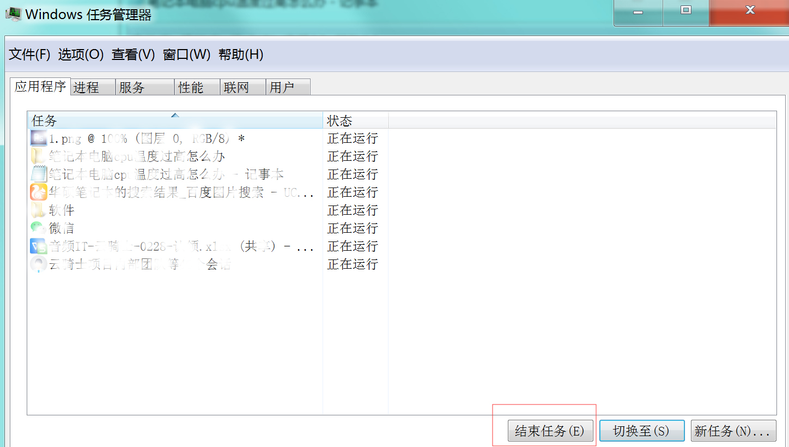Click the WeChat icon next to 微信
Image resolution: width=789 pixels, height=447 pixels.
pyautogui.click(x=39, y=228)
